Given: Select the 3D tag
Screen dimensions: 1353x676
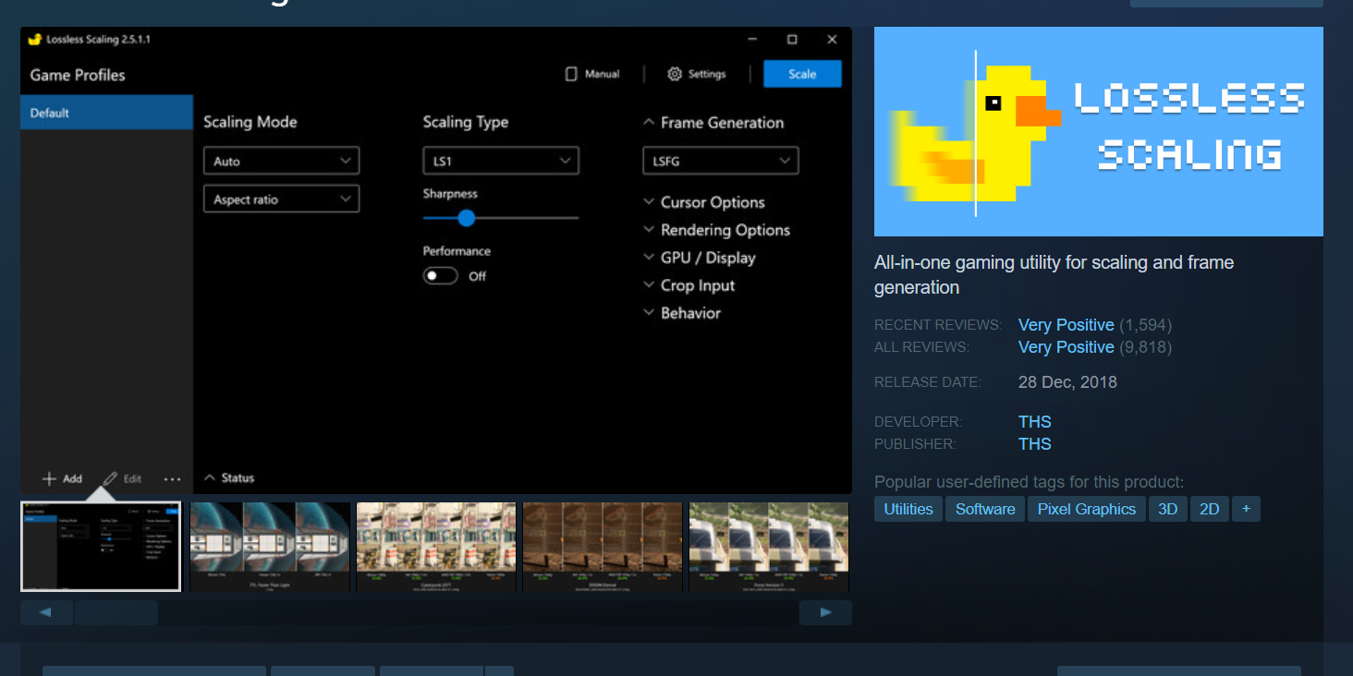Looking at the screenshot, I should [x=1168, y=509].
